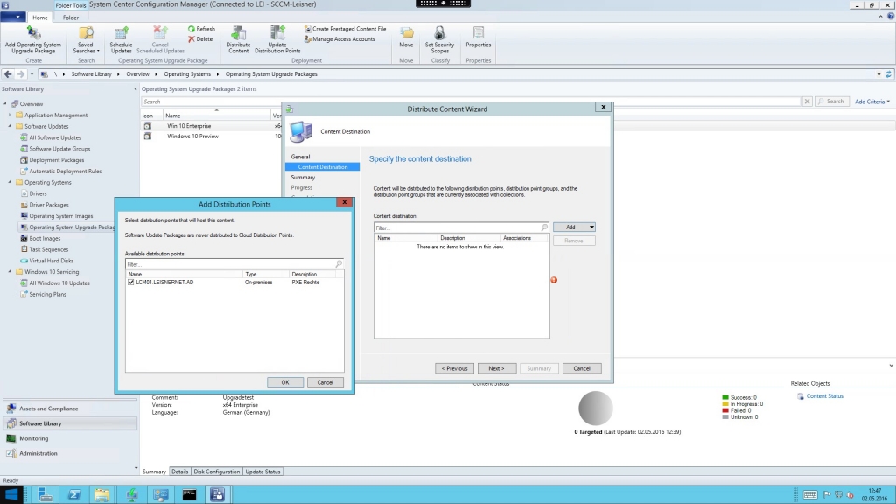Switch to the Folder ribbon tab
This screenshot has width=896, height=504.
71,17
